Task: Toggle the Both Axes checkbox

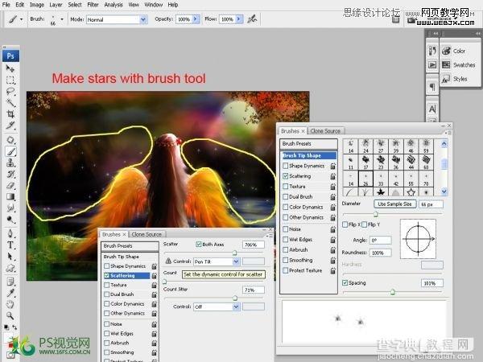Action: click(x=199, y=244)
